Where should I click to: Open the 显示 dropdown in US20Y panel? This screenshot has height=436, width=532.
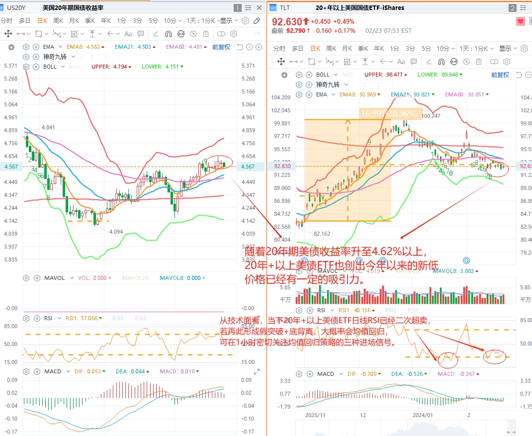[229, 21]
